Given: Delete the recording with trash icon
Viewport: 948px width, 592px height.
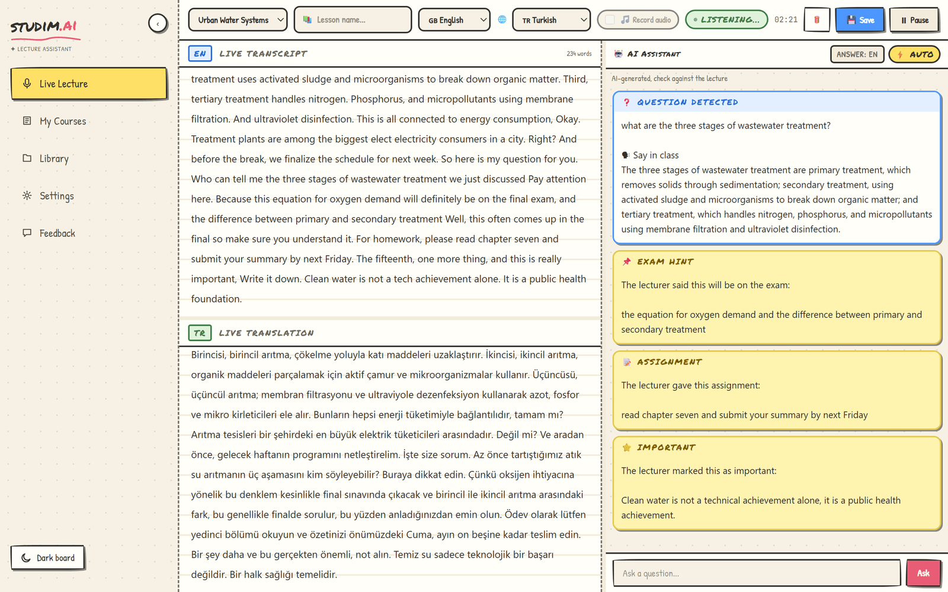Looking at the screenshot, I should [816, 20].
